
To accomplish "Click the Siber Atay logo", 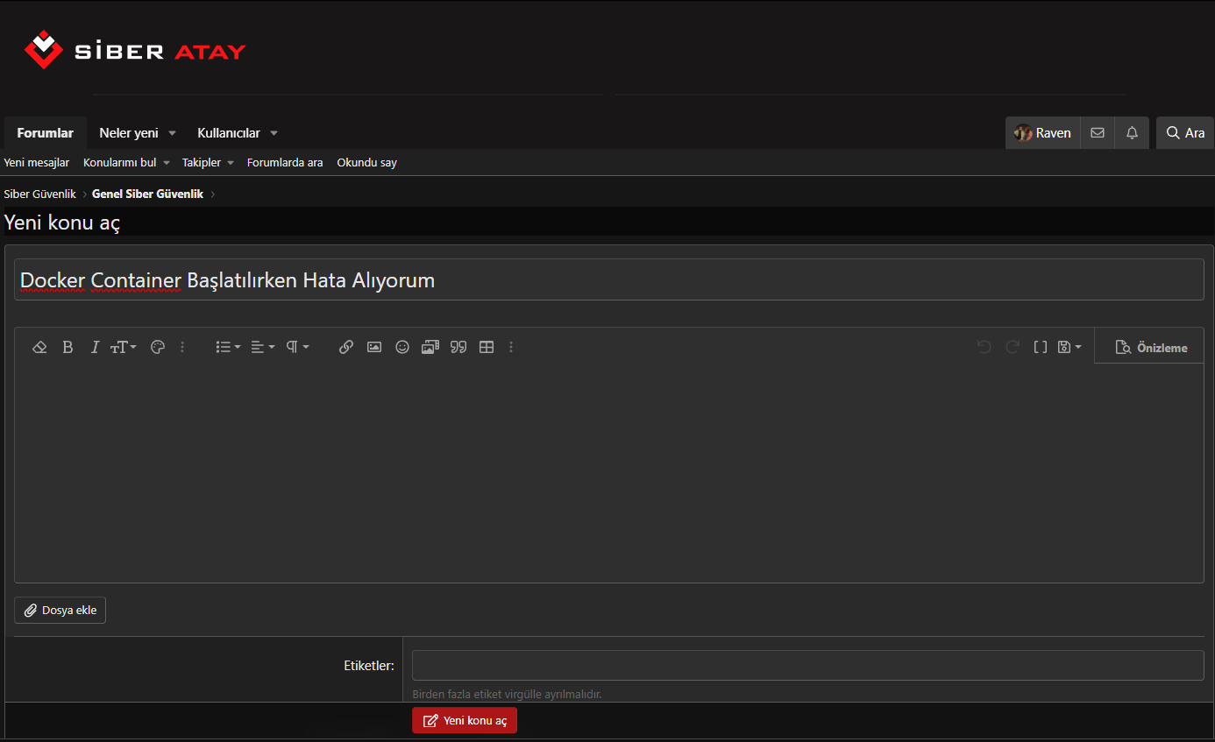I will coord(135,50).
